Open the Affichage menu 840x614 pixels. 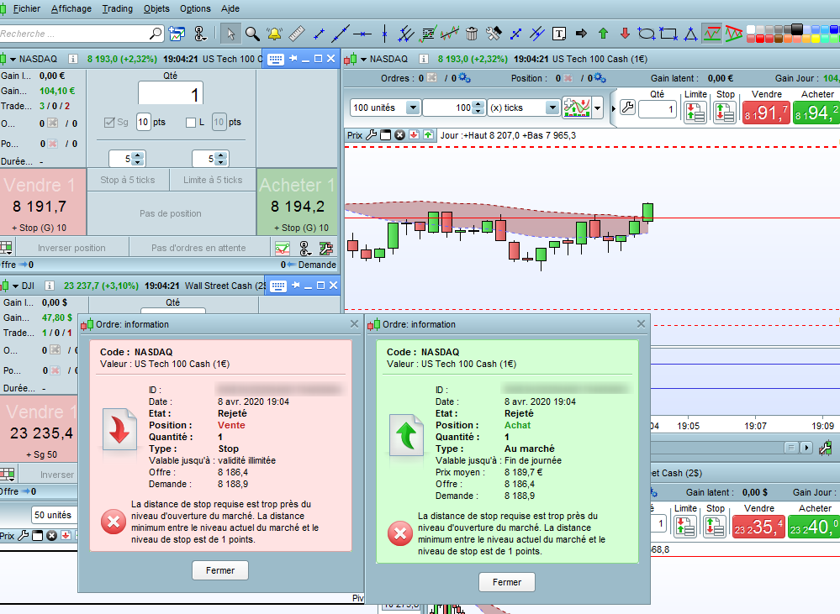click(x=71, y=9)
